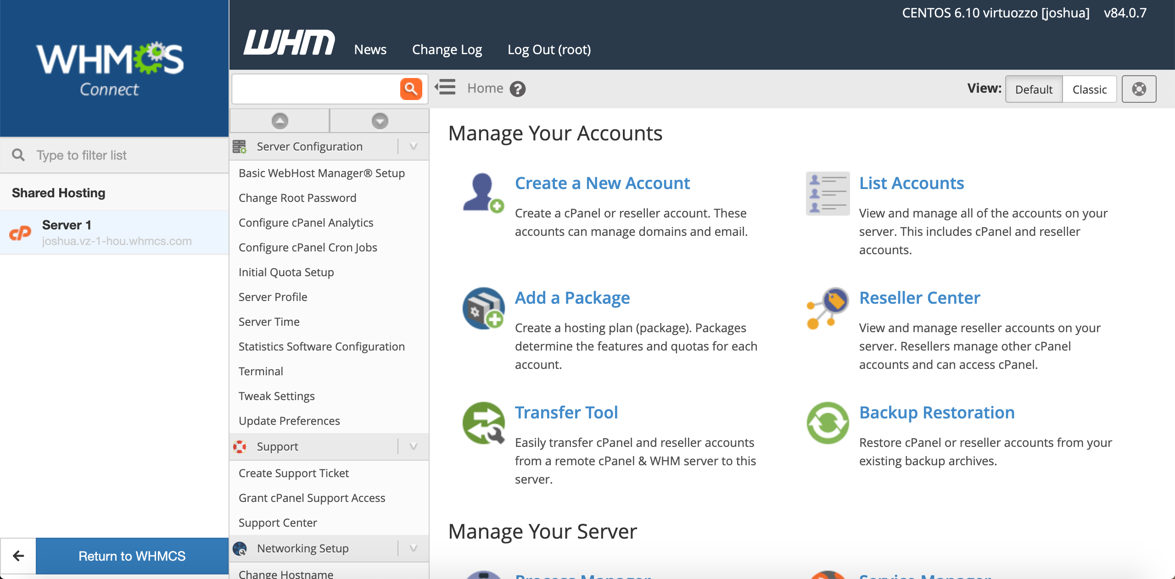Screen dimensions: 1175x579
Task: Click the WHM search input box
Action: (x=316, y=89)
